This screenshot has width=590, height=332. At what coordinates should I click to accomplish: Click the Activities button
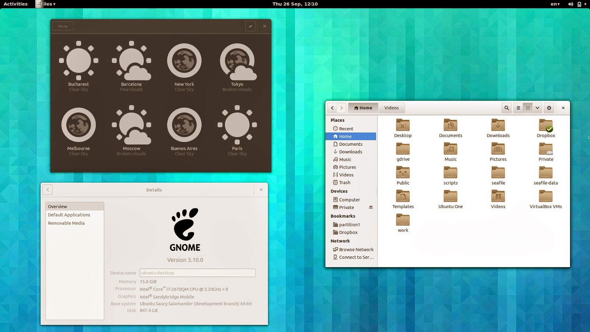click(x=15, y=4)
